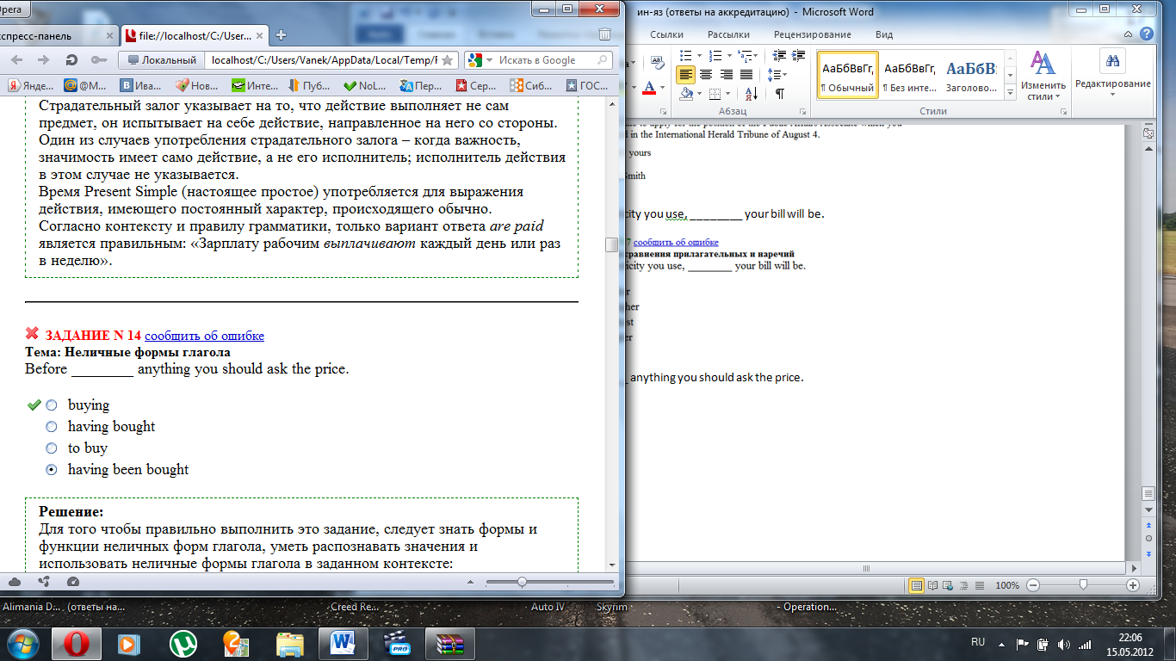Toggle show paragraph marks in Word
This screenshot has width=1176, height=661.
coord(780,94)
